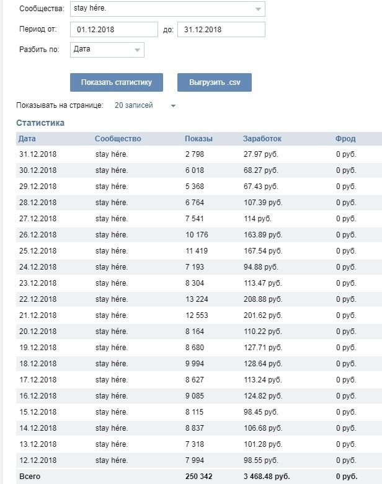Click the Показать статистику button
Viewport: 382px width, 484px height.
coord(116,82)
